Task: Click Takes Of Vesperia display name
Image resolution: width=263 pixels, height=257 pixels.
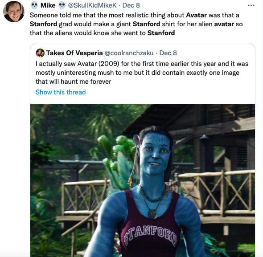Action: [x=74, y=53]
